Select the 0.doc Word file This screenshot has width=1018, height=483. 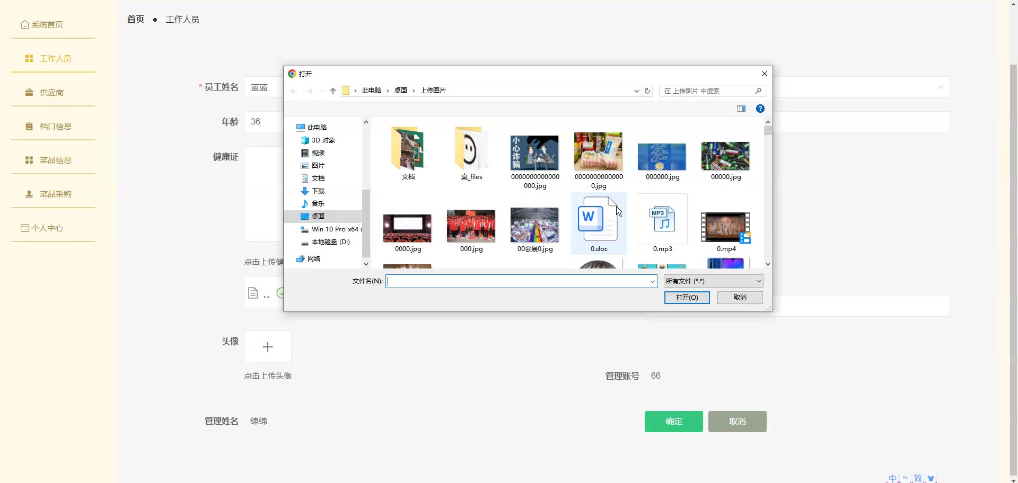pos(599,224)
